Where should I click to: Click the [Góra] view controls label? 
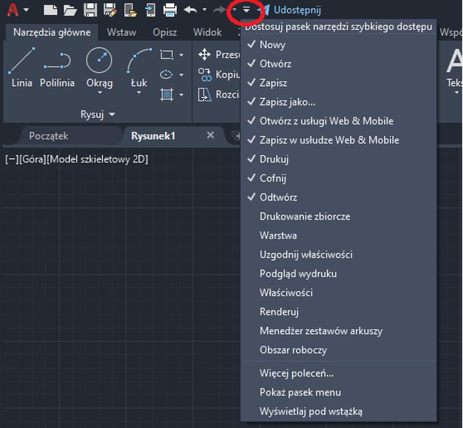click(x=33, y=160)
